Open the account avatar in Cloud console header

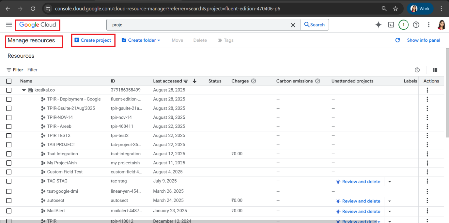[441, 25]
